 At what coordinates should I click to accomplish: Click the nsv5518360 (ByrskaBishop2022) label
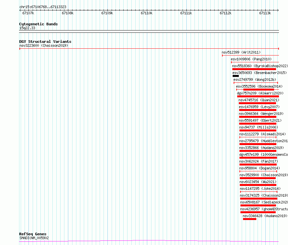point(260,66)
